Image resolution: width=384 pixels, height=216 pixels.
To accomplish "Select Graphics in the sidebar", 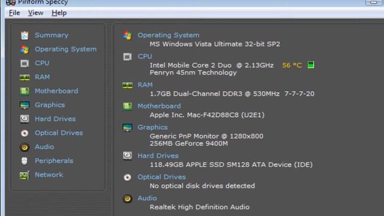I will [50, 105].
